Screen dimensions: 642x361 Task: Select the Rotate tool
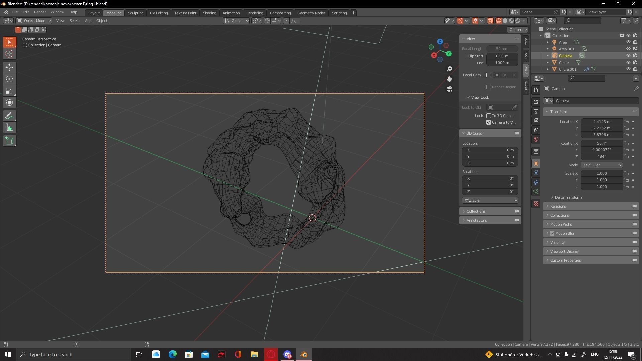click(9, 79)
